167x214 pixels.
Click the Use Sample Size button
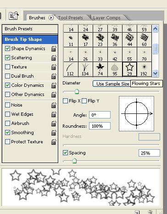coord(111,84)
